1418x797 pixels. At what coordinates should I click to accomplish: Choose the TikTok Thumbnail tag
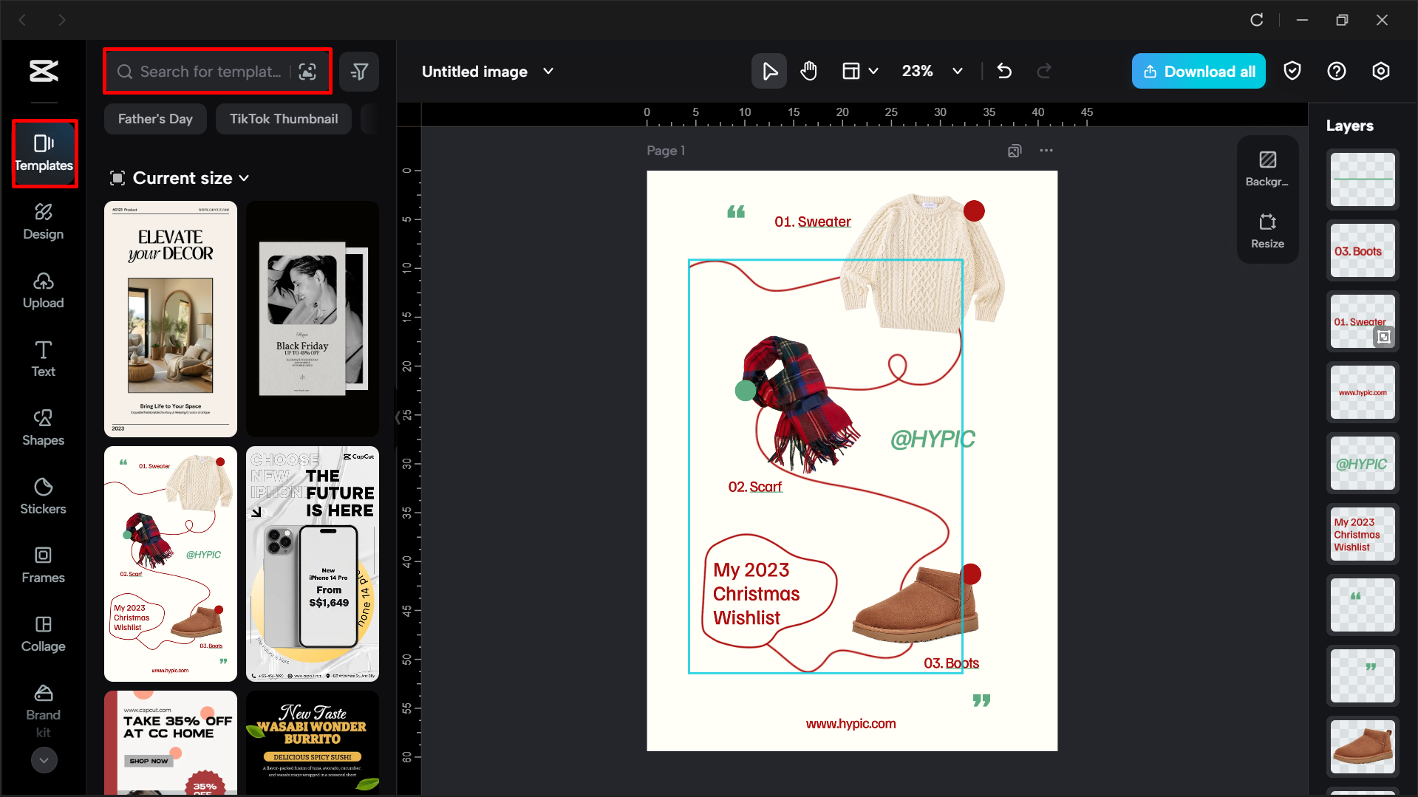point(284,119)
